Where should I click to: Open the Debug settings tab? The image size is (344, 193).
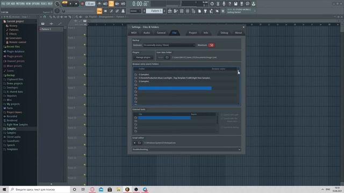[x=224, y=33]
